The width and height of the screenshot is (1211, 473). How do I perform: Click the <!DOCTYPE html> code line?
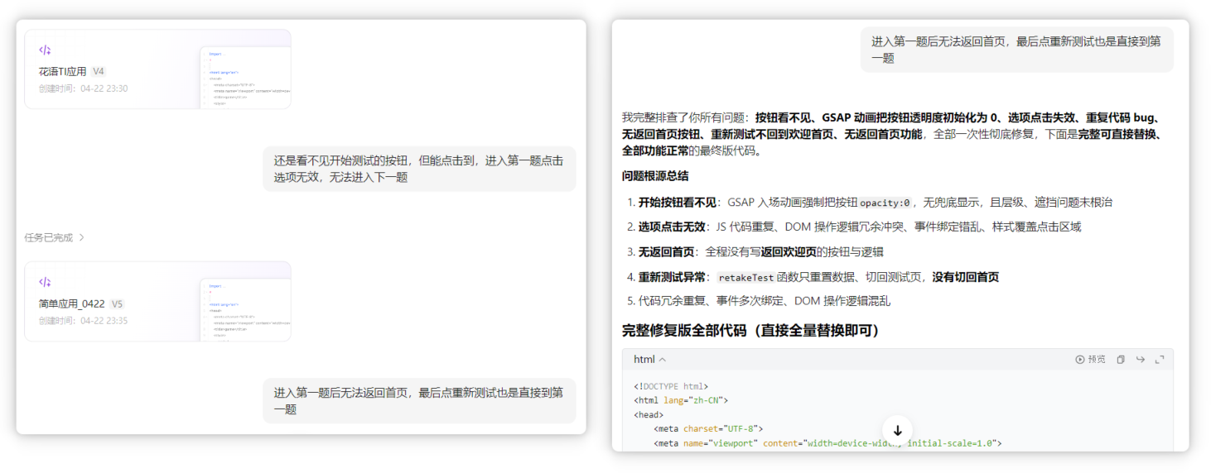coord(671,386)
